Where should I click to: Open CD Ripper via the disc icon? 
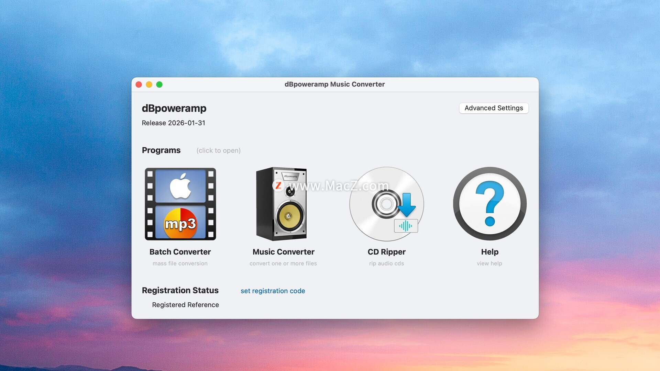(386, 204)
